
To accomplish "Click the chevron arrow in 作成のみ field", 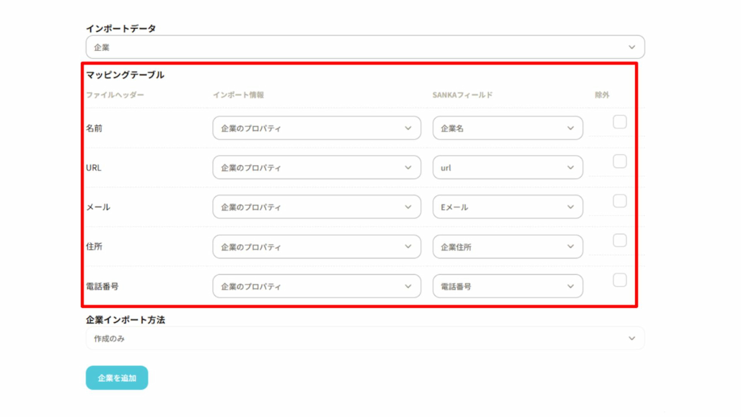I will click(x=632, y=338).
